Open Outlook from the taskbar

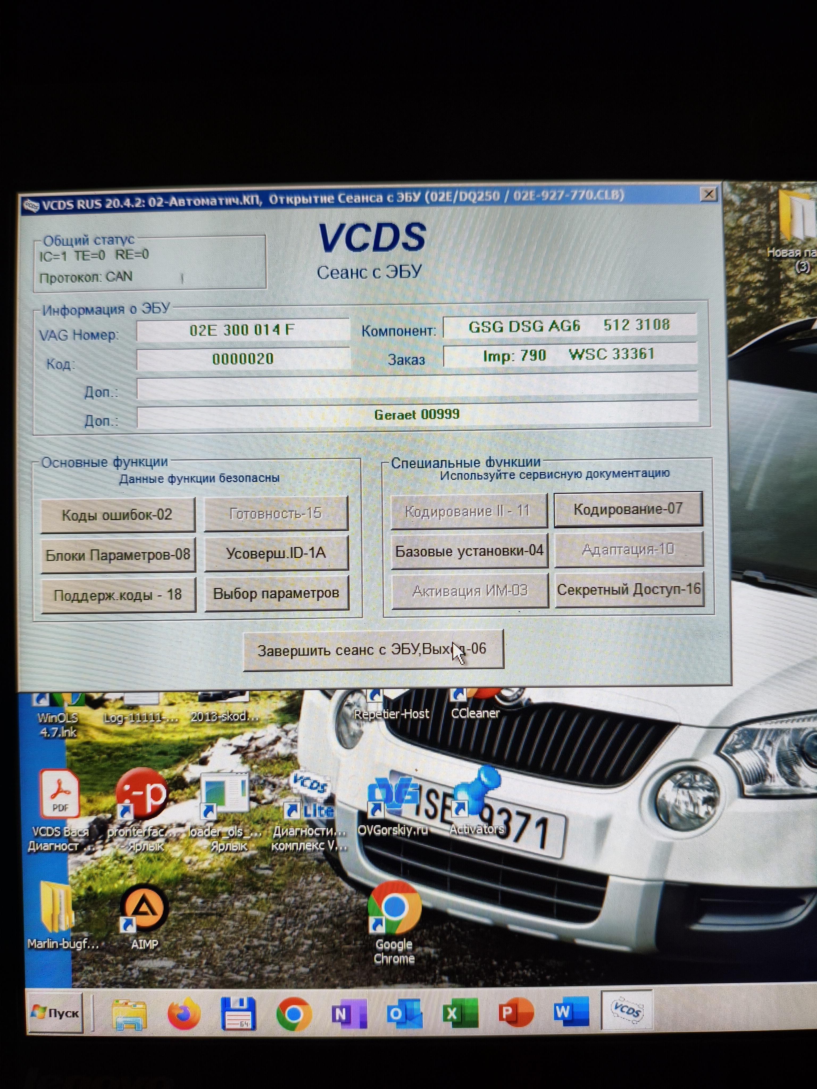tap(404, 1014)
